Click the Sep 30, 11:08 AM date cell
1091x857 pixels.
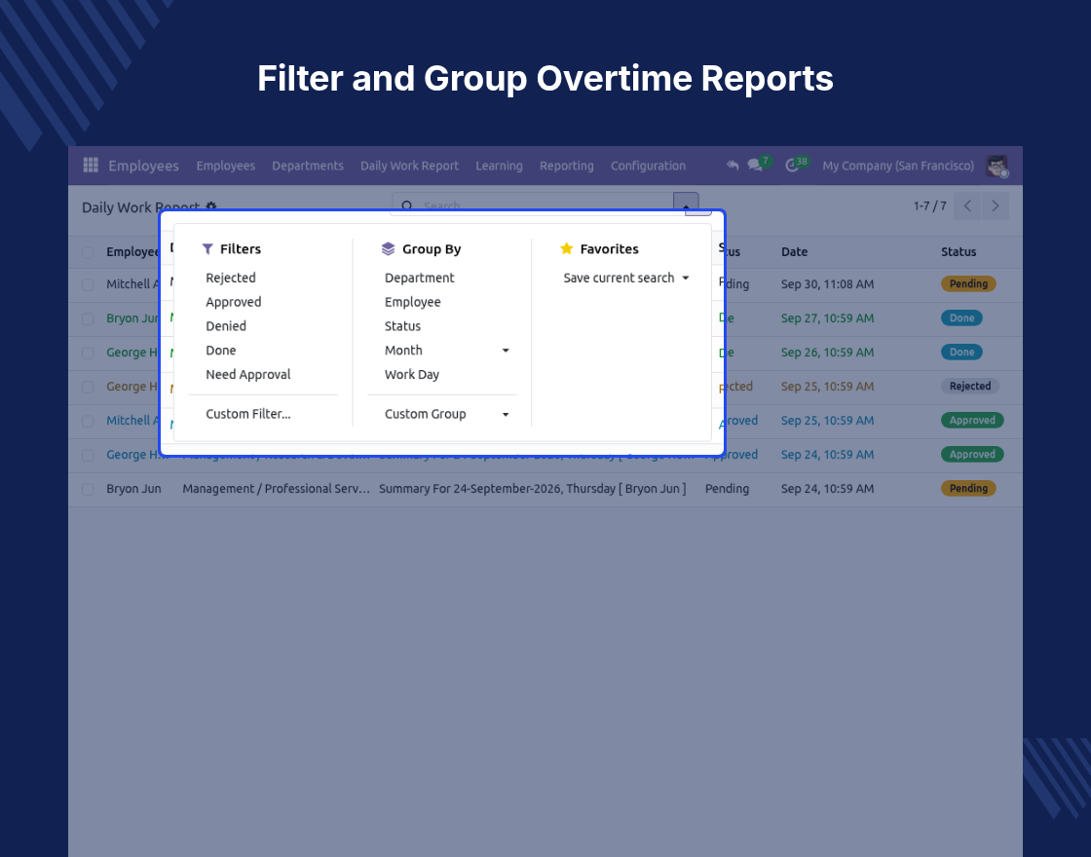pyautogui.click(x=827, y=283)
